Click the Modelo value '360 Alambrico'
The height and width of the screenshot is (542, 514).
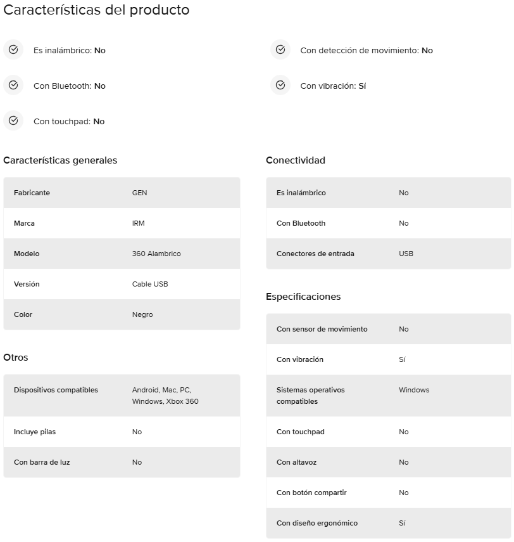click(156, 254)
